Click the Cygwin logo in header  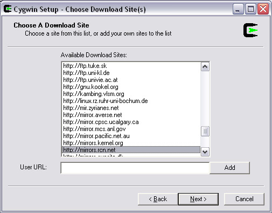coord(250,30)
